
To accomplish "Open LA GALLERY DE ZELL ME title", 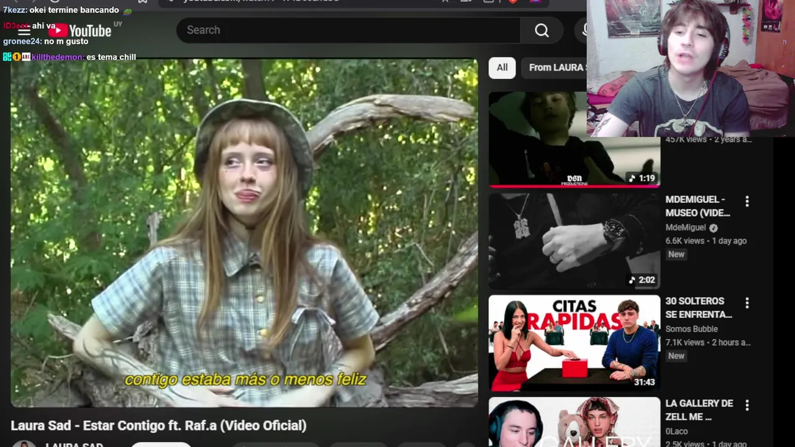I will [x=699, y=410].
